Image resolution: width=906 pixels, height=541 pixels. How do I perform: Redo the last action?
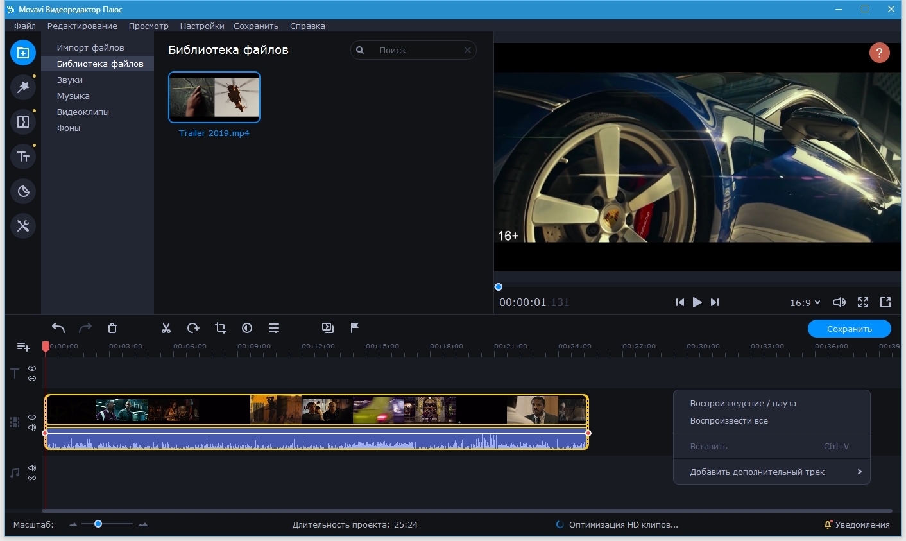pyautogui.click(x=85, y=328)
